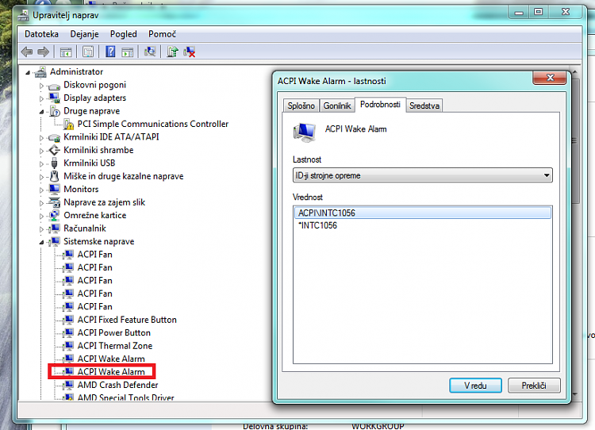The image size is (595, 430).
Task: Click the Update driver software toolbar icon
Action: pos(172,52)
